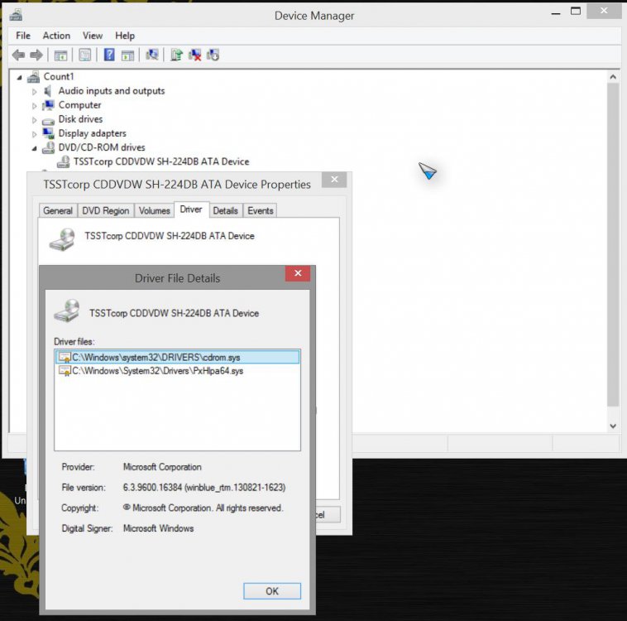
Task: Select the DVD/CD-ROM drives tree item
Action: tap(102, 147)
